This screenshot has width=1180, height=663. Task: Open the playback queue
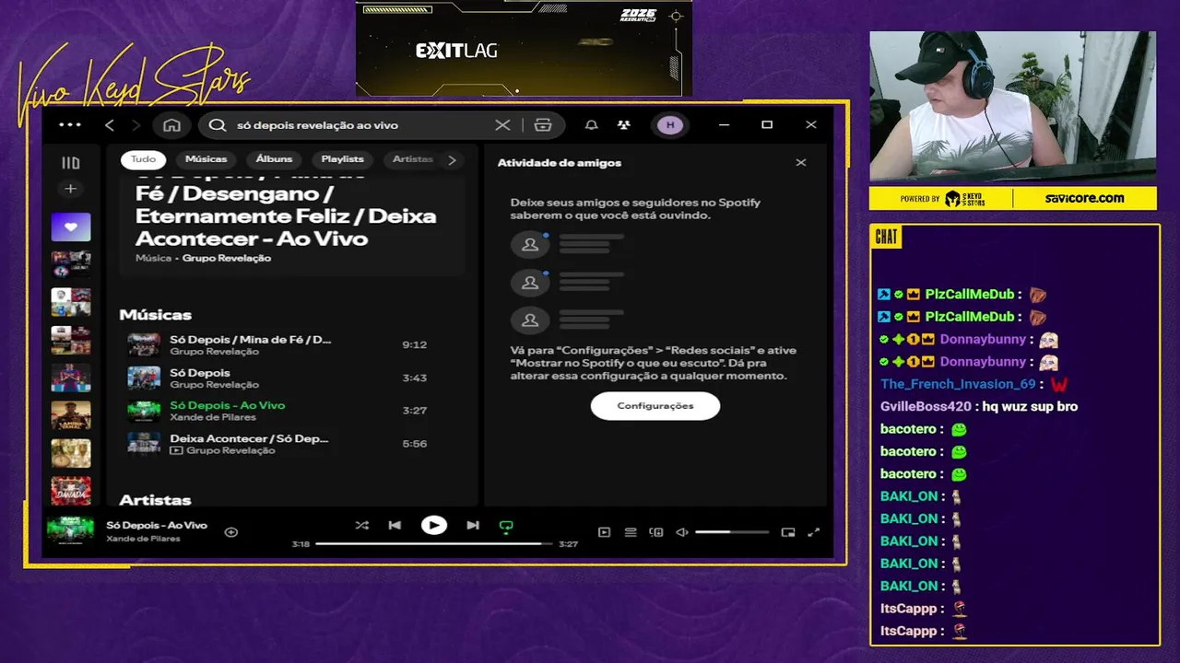click(631, 532)
